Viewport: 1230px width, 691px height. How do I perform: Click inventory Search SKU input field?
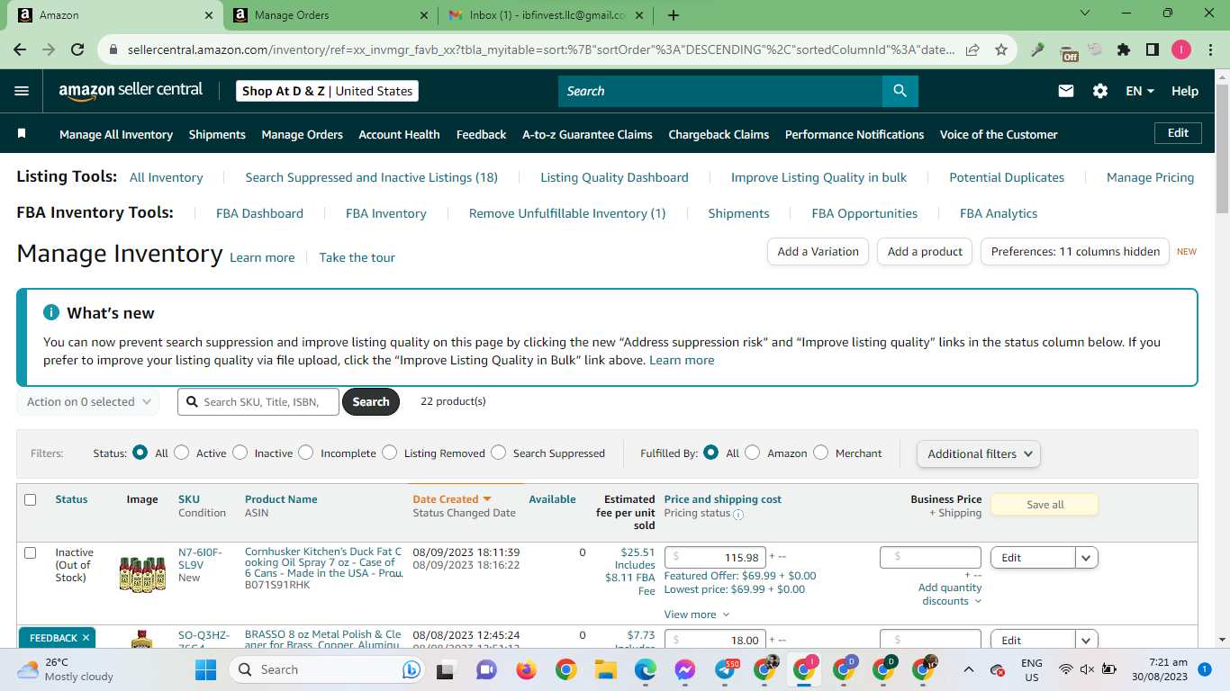click(258, 401)
